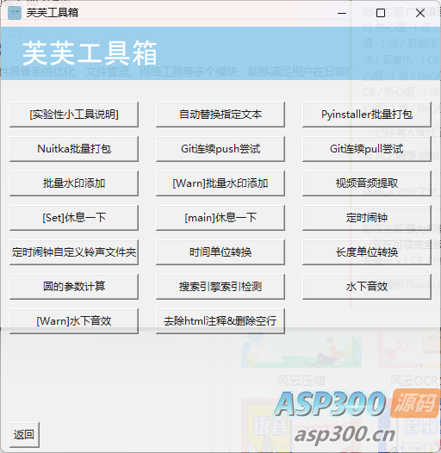This screenshot has width=441, height=453.
Task: Open 视频音频提取 tool
Action: click(x=367, y=183)
